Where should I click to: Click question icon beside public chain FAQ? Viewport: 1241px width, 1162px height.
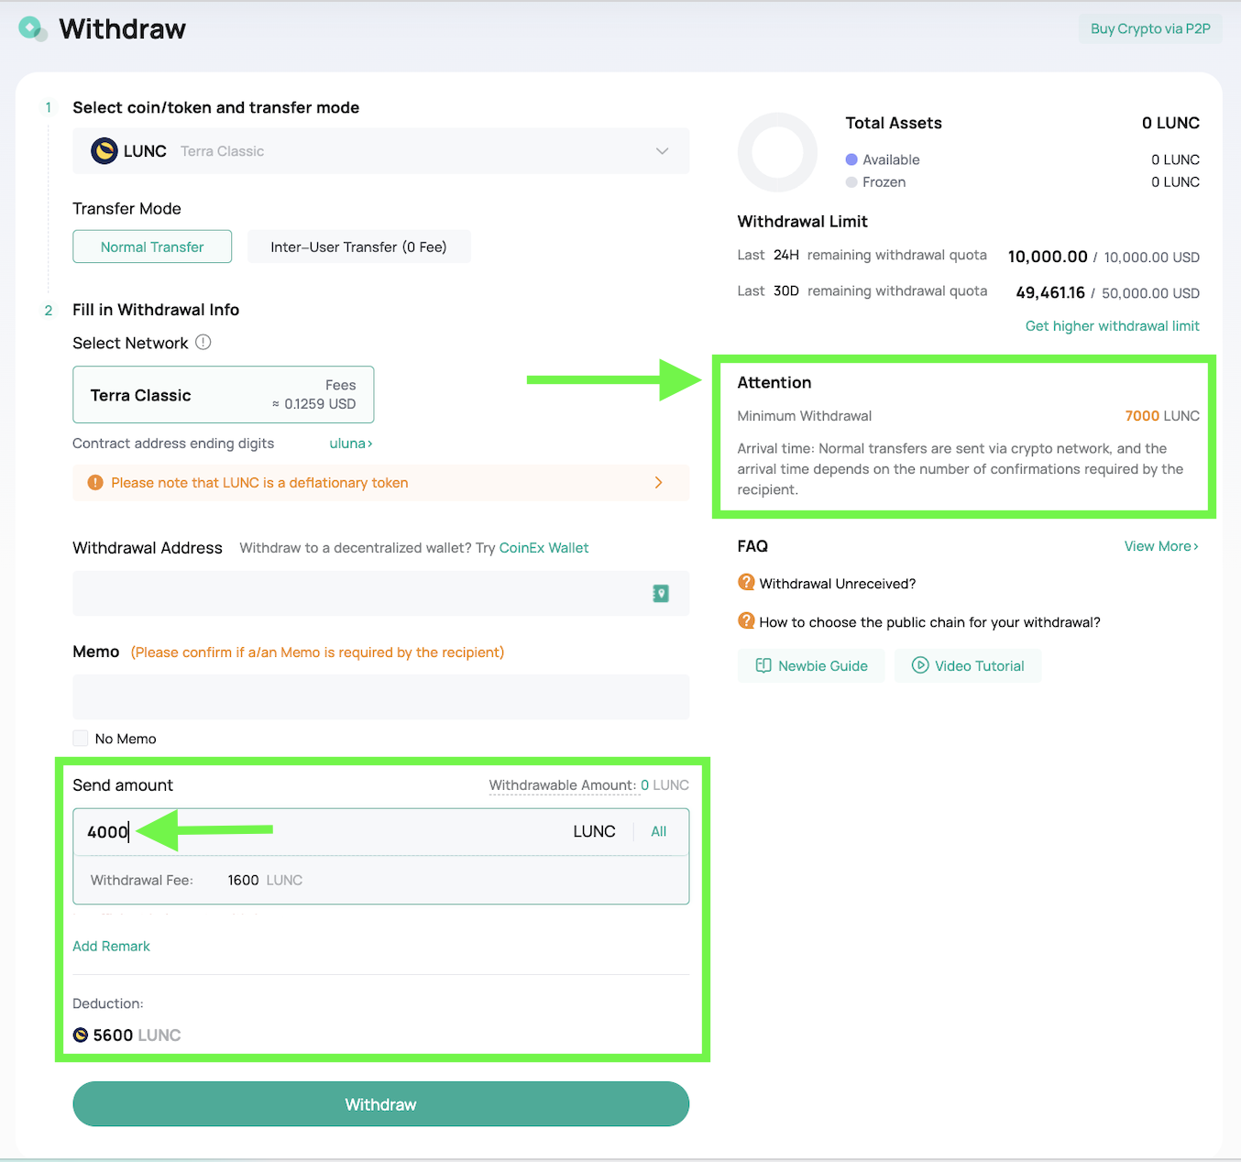coord(746,621)
